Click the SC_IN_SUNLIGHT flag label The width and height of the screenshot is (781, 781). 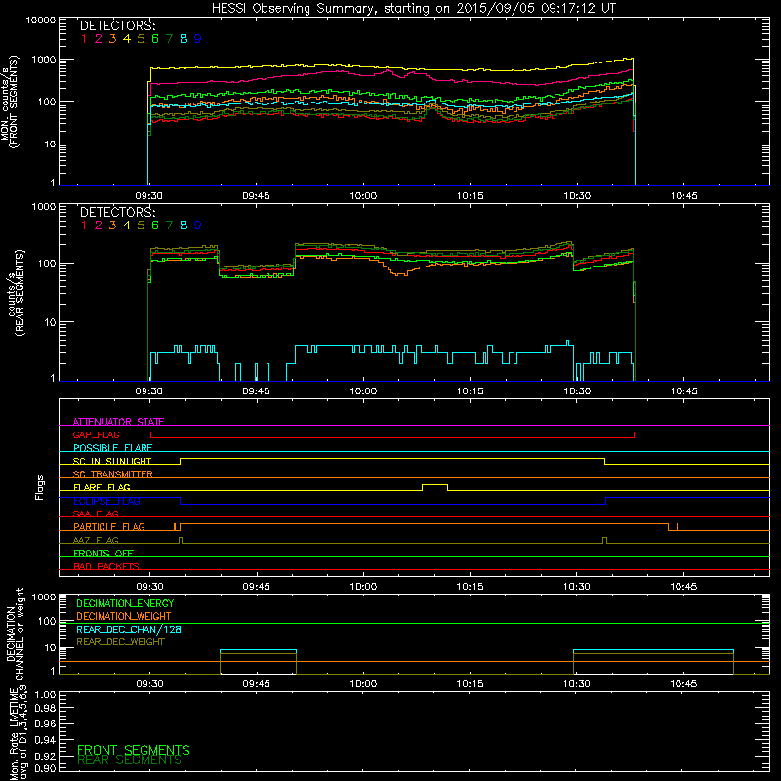(x=112, y=461)
